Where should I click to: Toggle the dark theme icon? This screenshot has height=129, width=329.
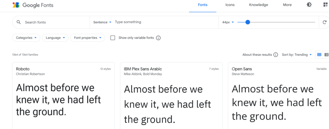(309, 5)
